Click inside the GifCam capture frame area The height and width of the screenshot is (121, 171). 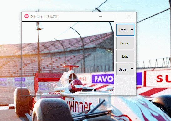click(x=68, y=58)
